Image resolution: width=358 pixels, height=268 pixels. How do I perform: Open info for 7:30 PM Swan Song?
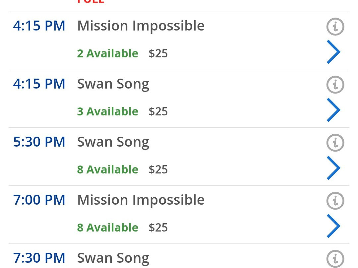click(335, 258)
